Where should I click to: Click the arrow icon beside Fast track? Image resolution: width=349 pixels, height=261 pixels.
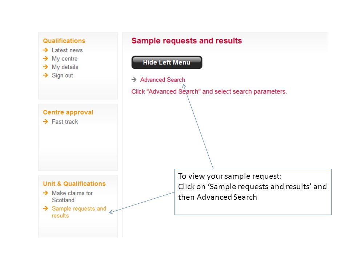point(45,122)
